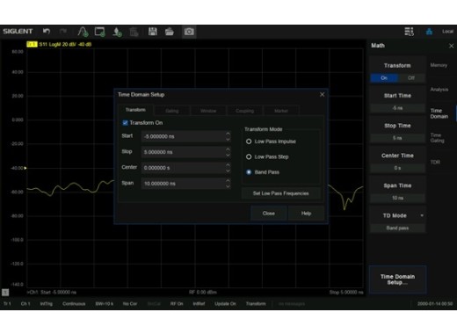457x334 pixels.
Task: Click the Close button in the dialog
Action: click(x=269, y=214)
